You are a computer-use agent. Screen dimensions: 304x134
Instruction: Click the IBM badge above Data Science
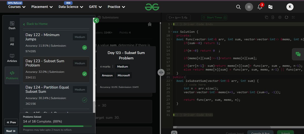click(x=68, y=3)
